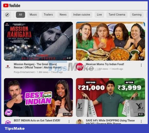Open the Sharan channel avatar for shopping hacks video
This screenshot has height=133, width=149.
[80, 122]
